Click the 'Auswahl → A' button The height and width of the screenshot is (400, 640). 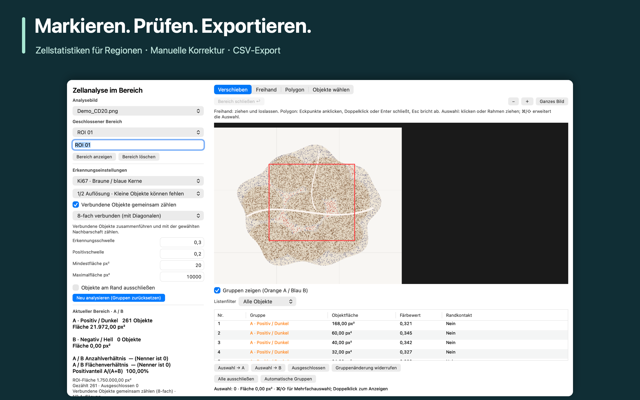point(231,368)
